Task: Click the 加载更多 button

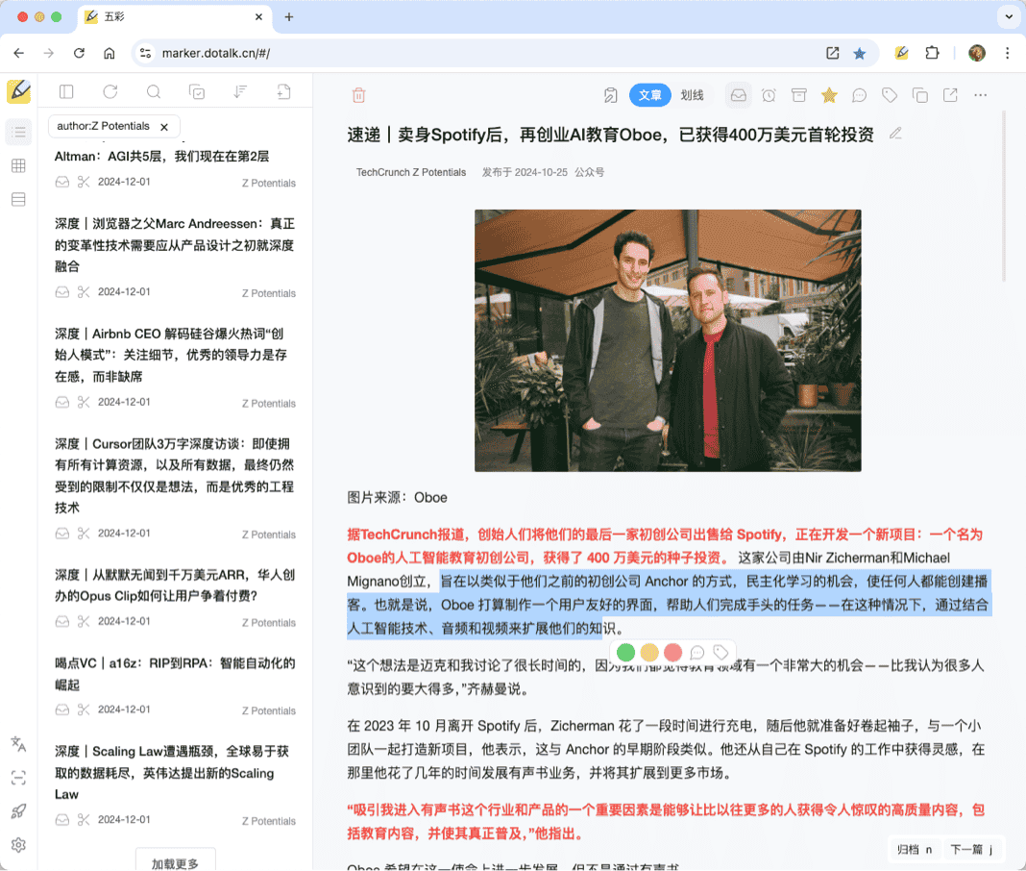Action: point(176,862)
